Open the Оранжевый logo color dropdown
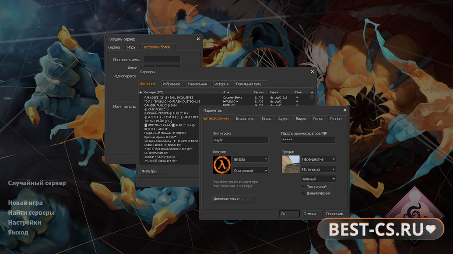 [250, 171]
